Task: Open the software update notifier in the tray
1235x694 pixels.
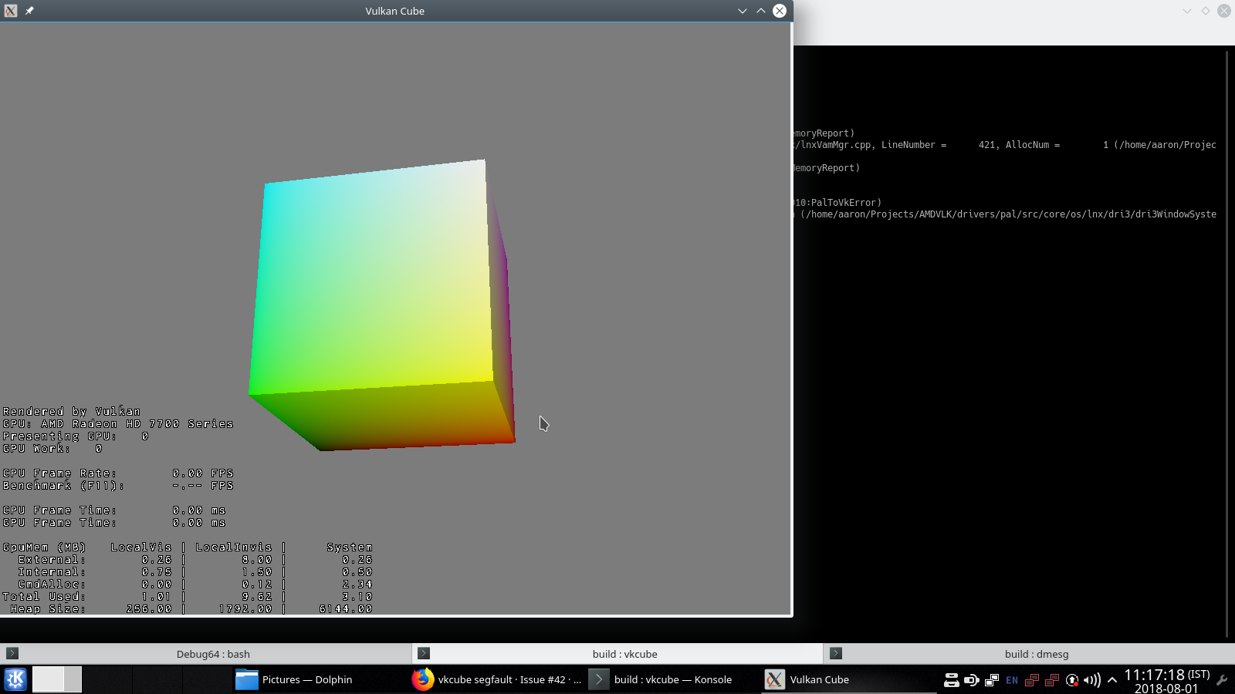Action: (x=1072, y=680)
